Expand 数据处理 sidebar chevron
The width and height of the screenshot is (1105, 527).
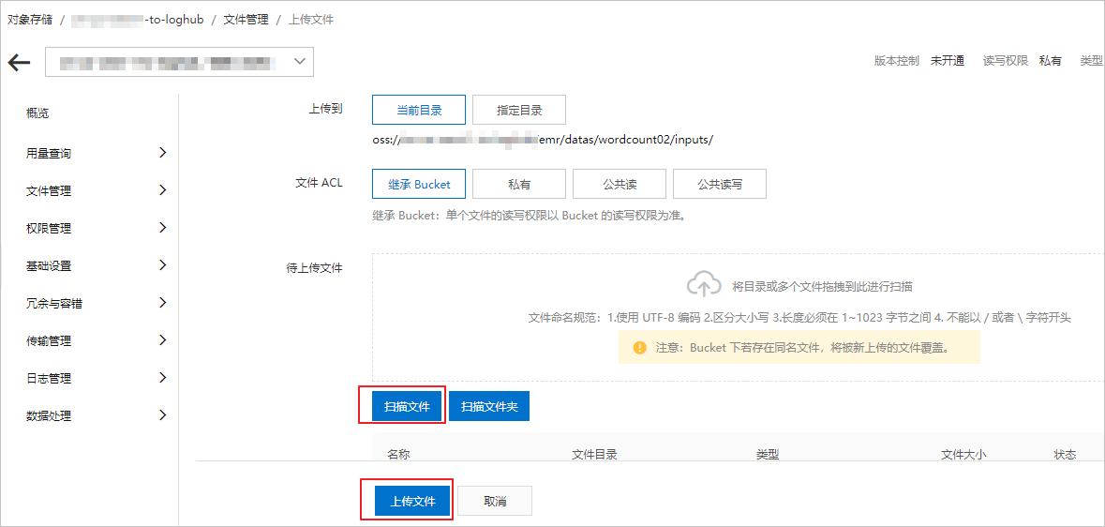(163, 414)
